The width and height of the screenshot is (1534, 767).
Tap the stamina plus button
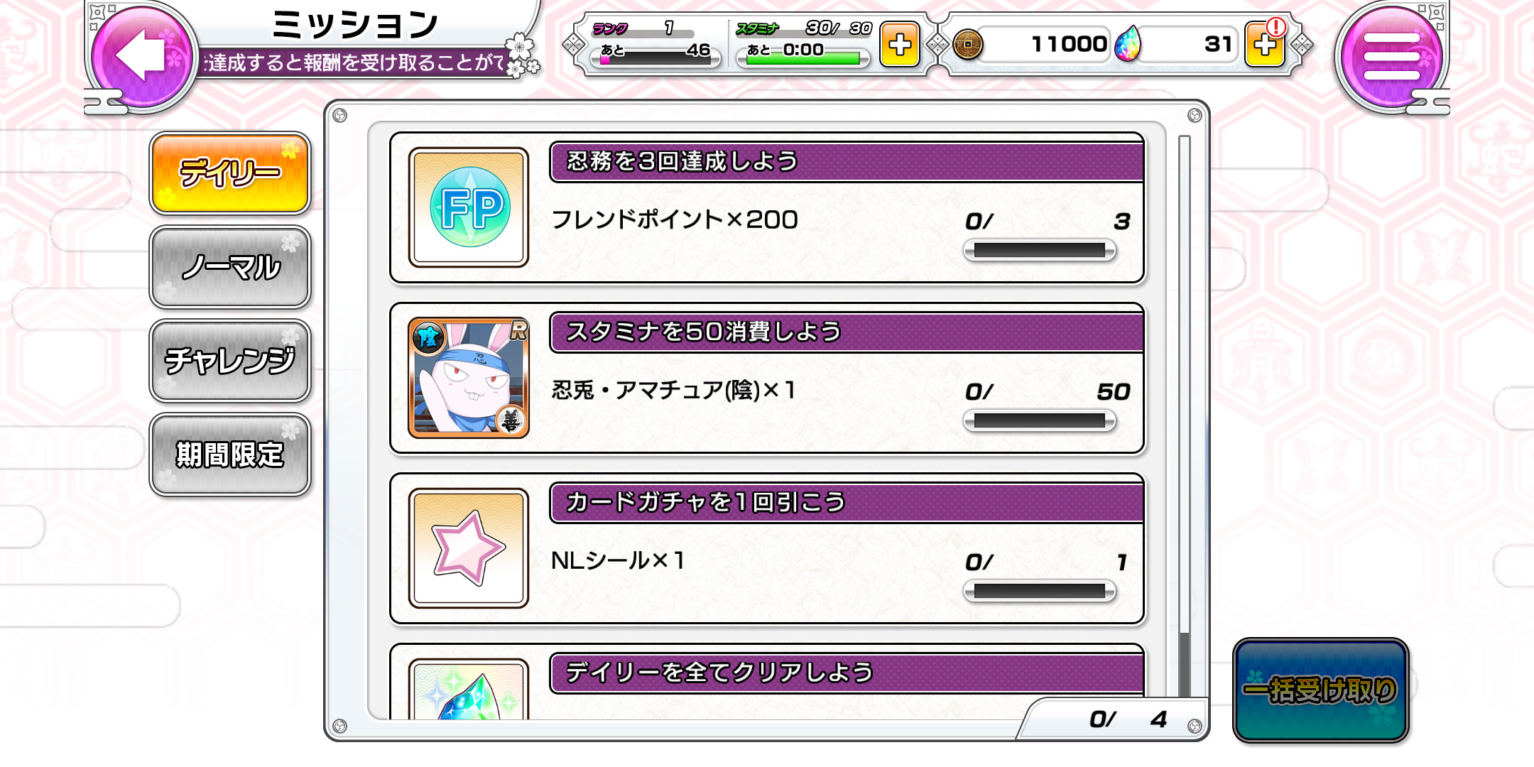coord(899,44)
